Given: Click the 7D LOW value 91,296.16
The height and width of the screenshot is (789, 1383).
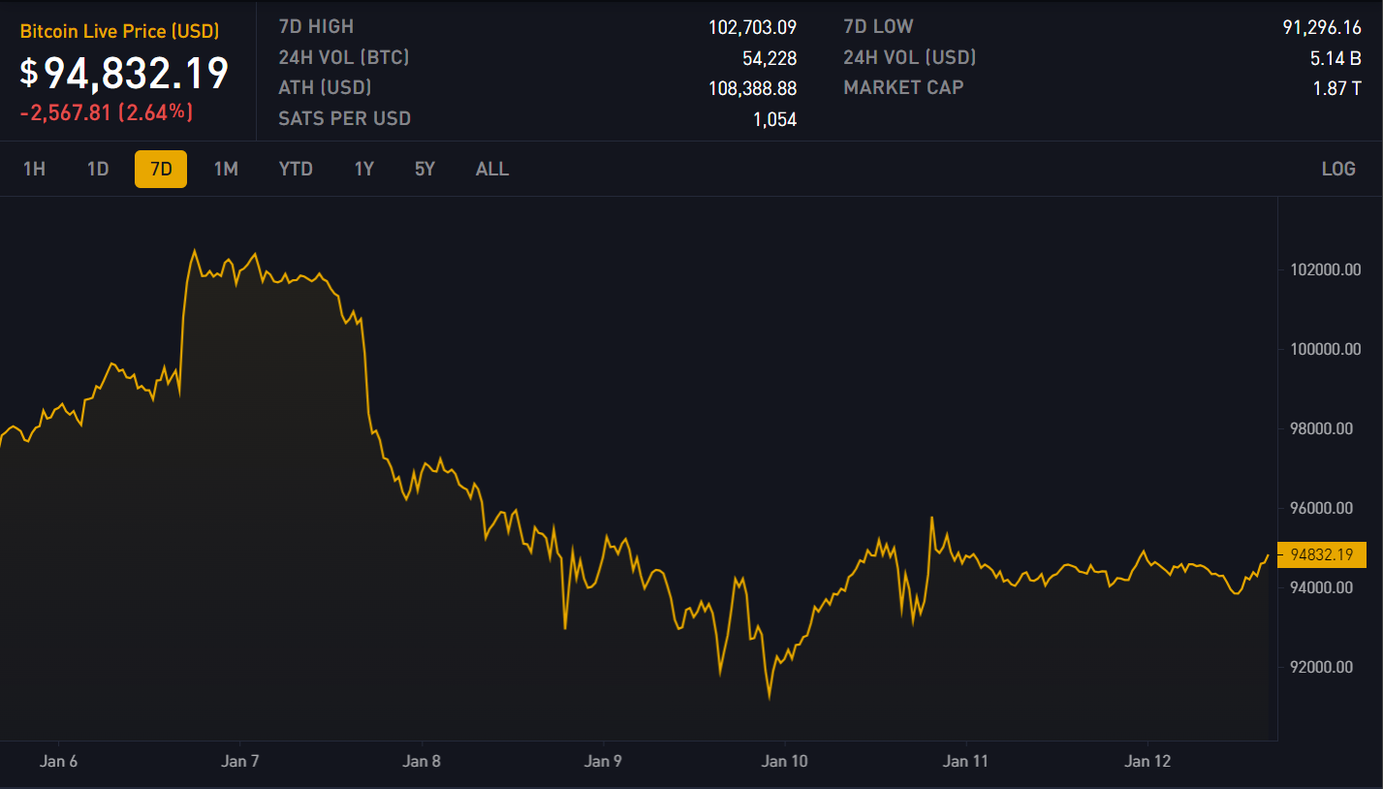Looking at the screenshot, I should [1321, 27].
